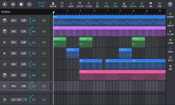Load an instrument with the music note icon

pos(170,24)
